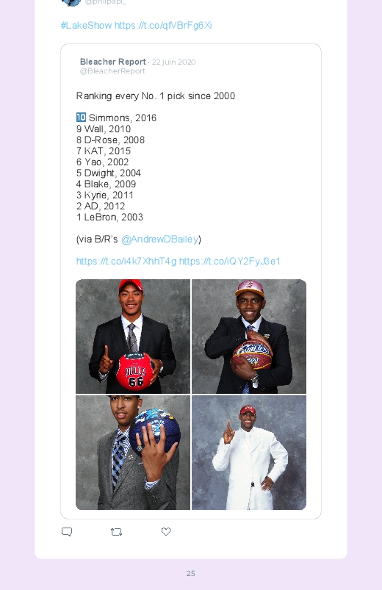
Task: Click the 22 juin 2020 date
Action: coord(173,62)
